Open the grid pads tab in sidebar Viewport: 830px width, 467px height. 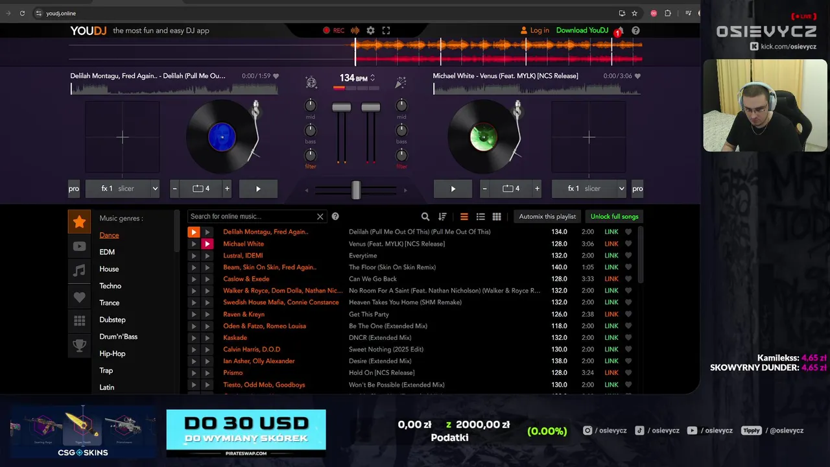pos(79,321)
